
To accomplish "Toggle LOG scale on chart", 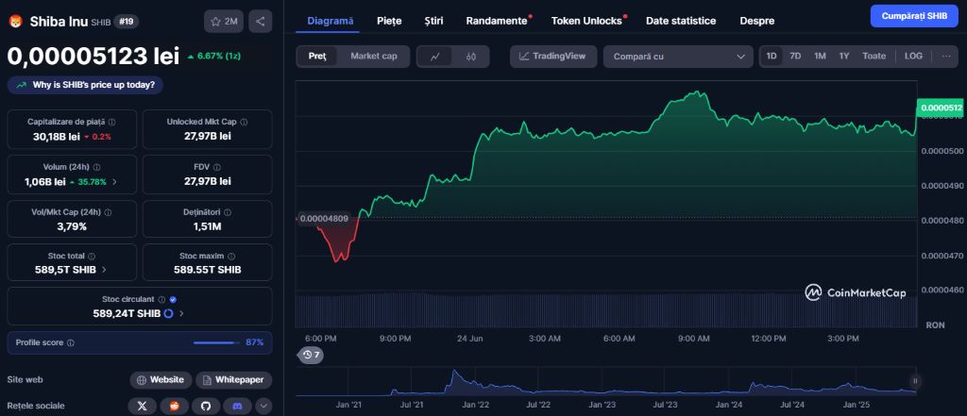I will pos(913,56).
